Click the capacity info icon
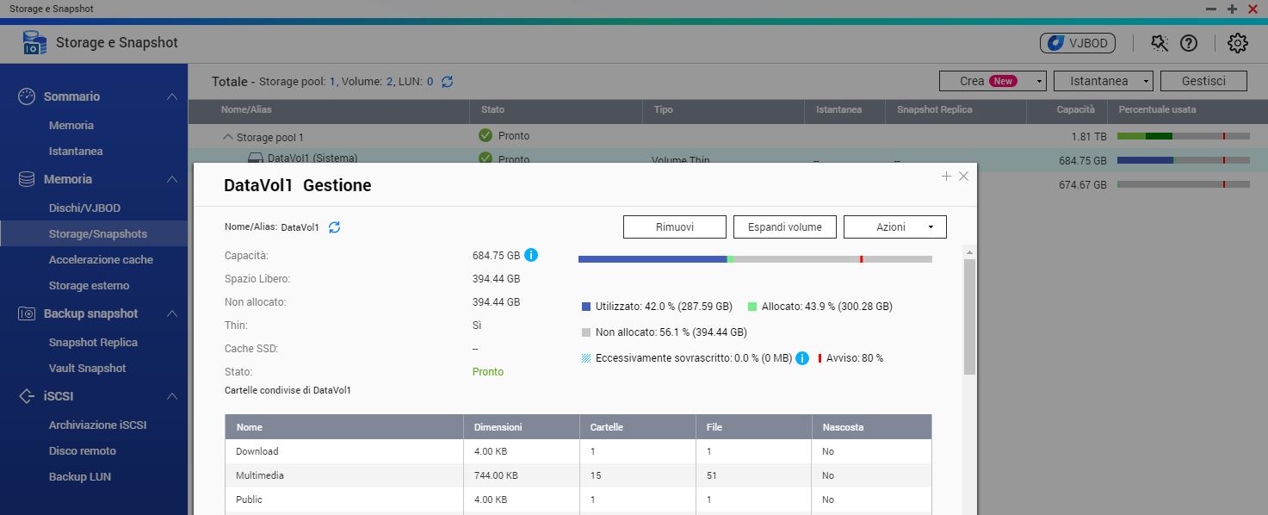The height and width of the screenshot is (515, 1268). [531, 255]
